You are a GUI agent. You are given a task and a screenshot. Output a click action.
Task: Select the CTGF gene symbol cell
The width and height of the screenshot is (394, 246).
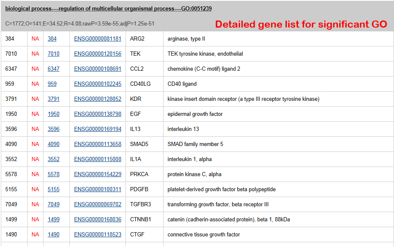coord(137,235)
